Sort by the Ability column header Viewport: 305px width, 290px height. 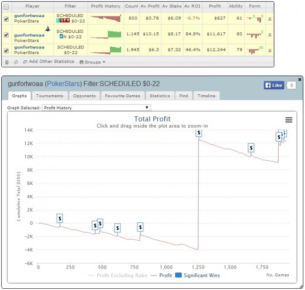[x=236, y=6]
